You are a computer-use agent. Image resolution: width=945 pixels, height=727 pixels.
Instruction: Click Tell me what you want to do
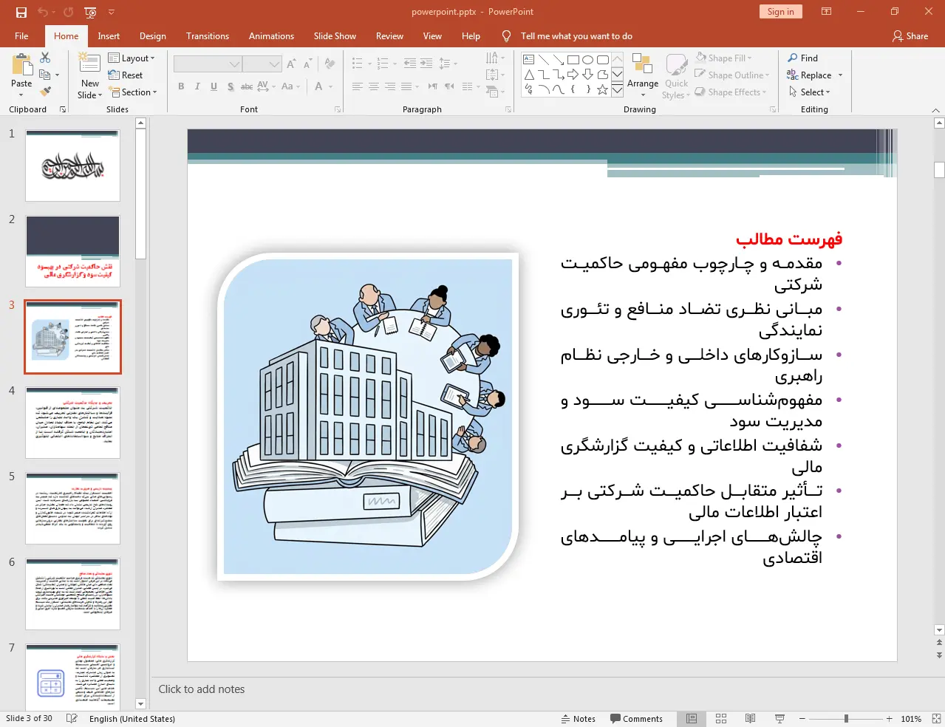(576, 36)
